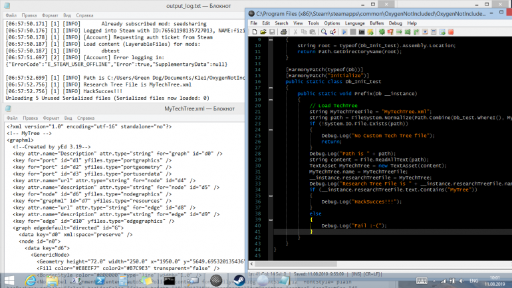Click the Copy icon in editor toolbar
This screenshot has height=288, width=512.
coord(304,32)
